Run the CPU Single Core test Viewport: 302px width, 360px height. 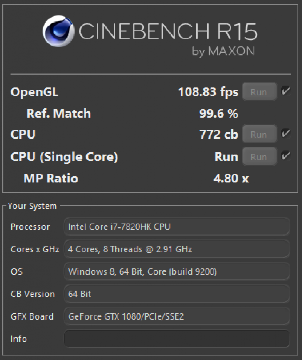(259, 156)
